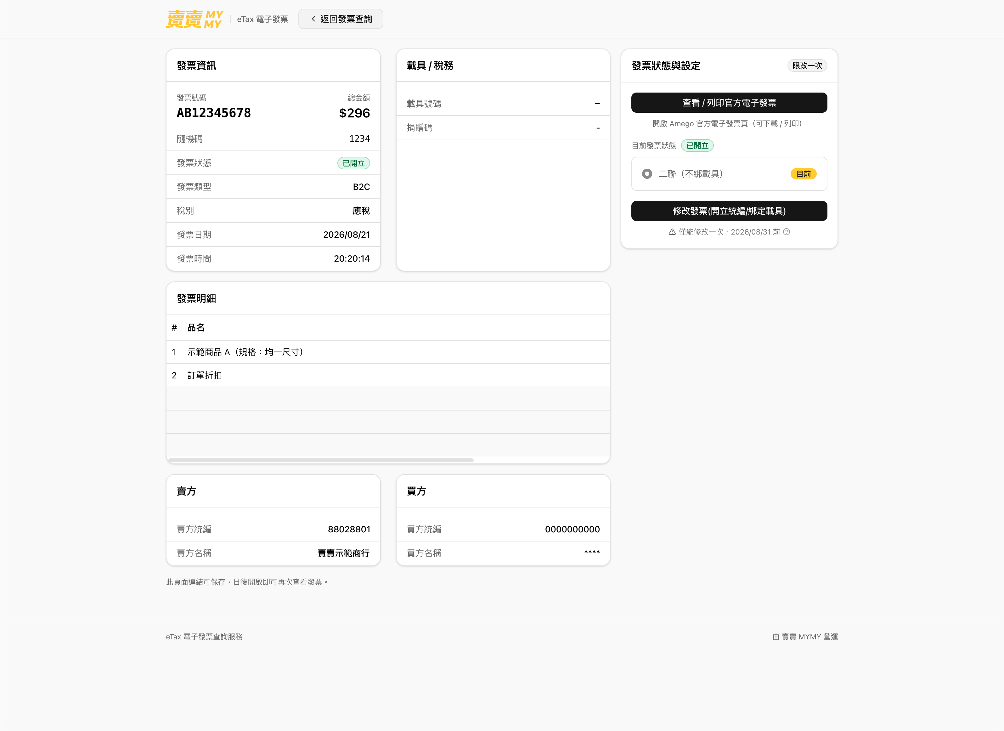The image size is (1004, 731).
Task: Click footer text 由 賣賣 MYMY 營運
Action: click(x=805, y=637)
